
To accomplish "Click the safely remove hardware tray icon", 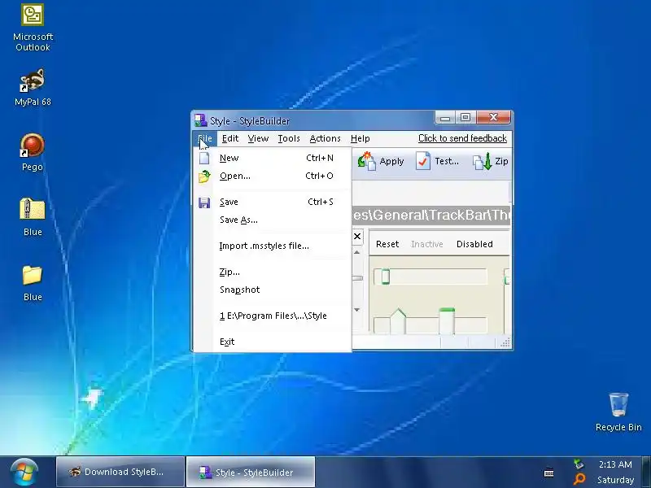I will click(579, 464).
